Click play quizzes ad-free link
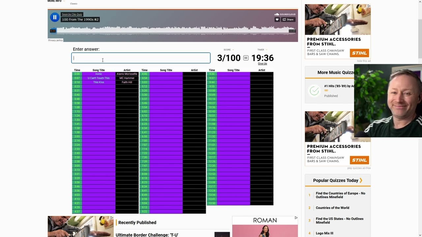Image resolution: width=422 pixels, height=237 pixels. (359, 168)
